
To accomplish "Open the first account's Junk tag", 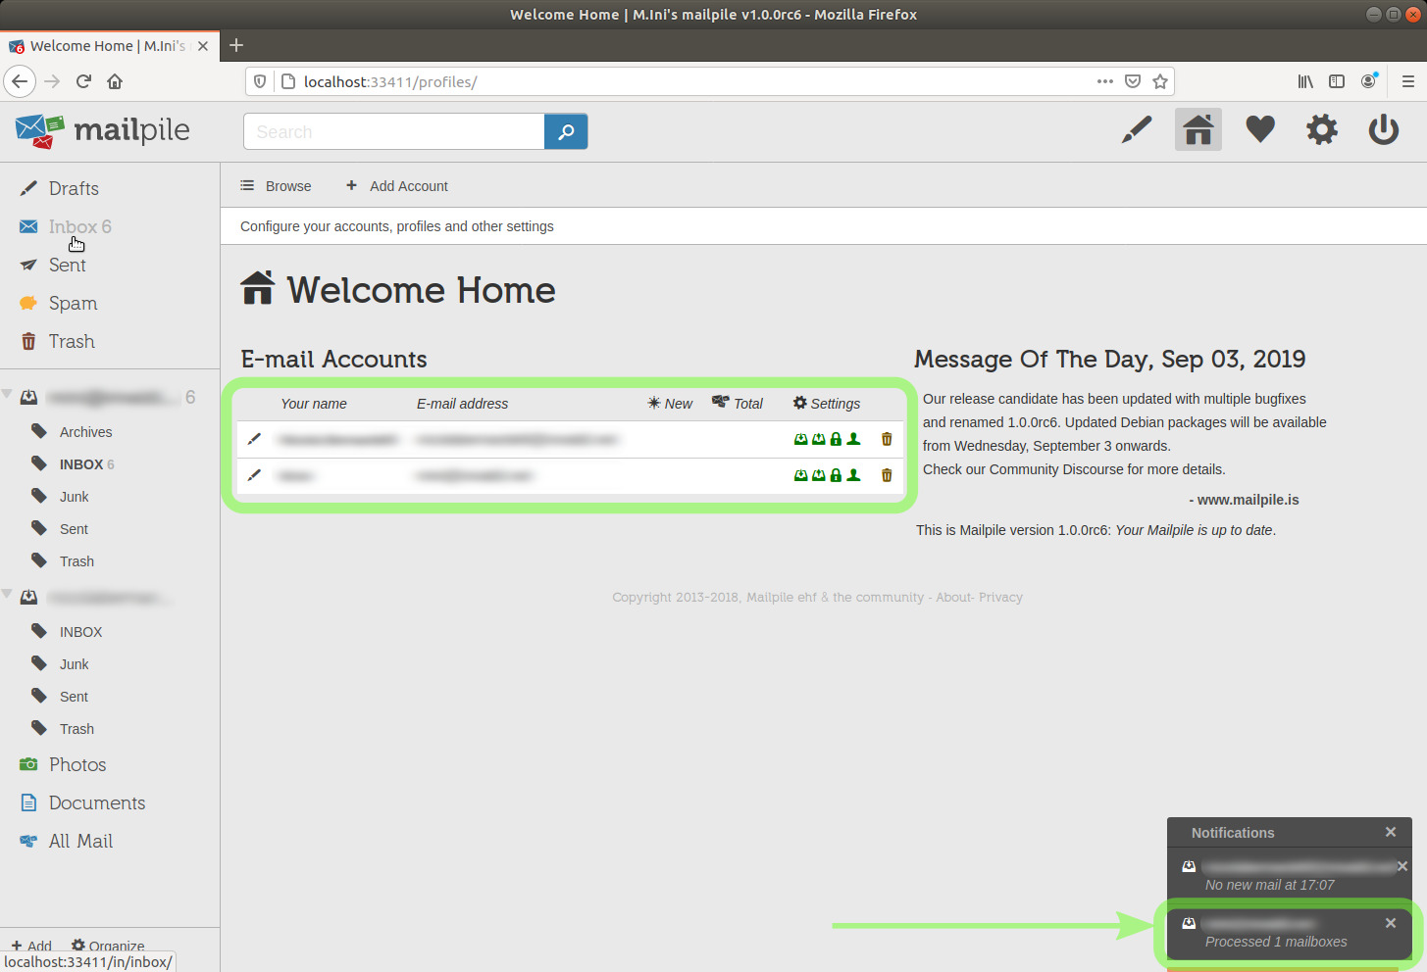I will pyautogui.click(x=74, y=497).
